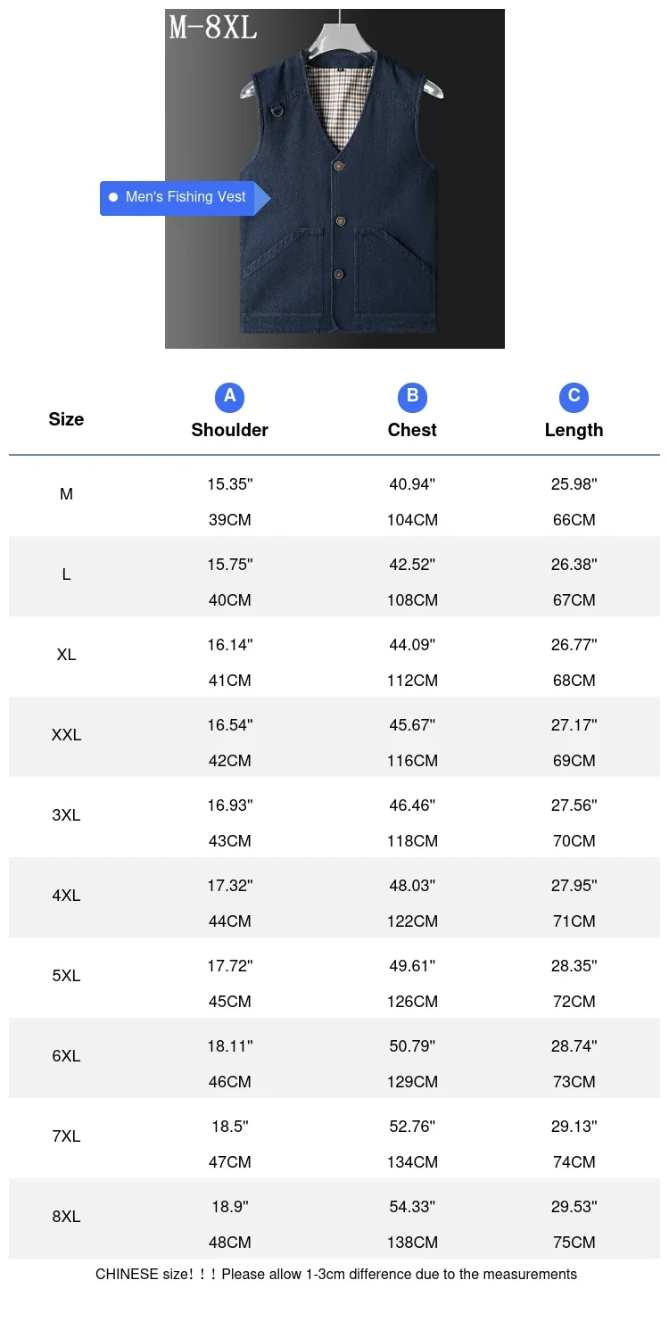
Task: Click the M-8XL label on image
Action: point(213,28)
